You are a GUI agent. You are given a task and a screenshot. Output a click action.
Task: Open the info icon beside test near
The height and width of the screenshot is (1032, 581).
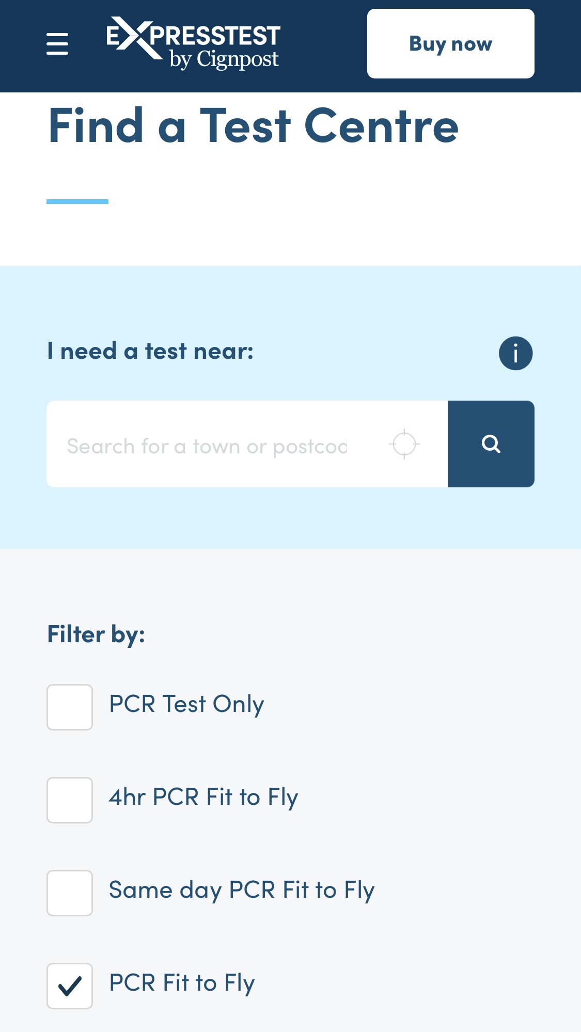tap(515, 353)
